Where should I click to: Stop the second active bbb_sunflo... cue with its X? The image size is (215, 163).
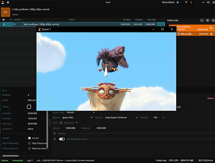tap(211, 34)
